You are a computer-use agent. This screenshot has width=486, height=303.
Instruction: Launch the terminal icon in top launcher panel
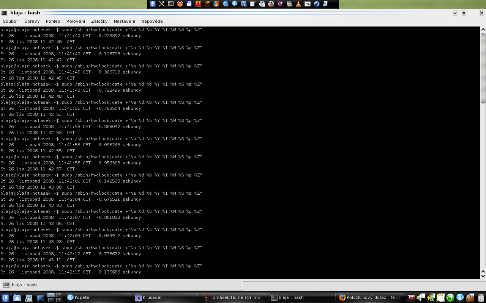click(171, 4)
